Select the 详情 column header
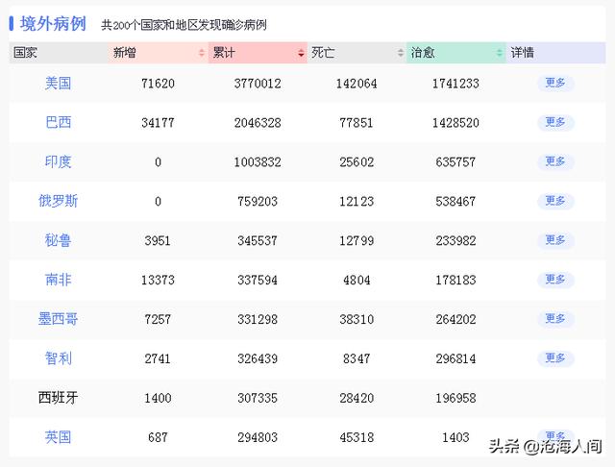Screen dimensions: 615x467 [x=555, y=53]
